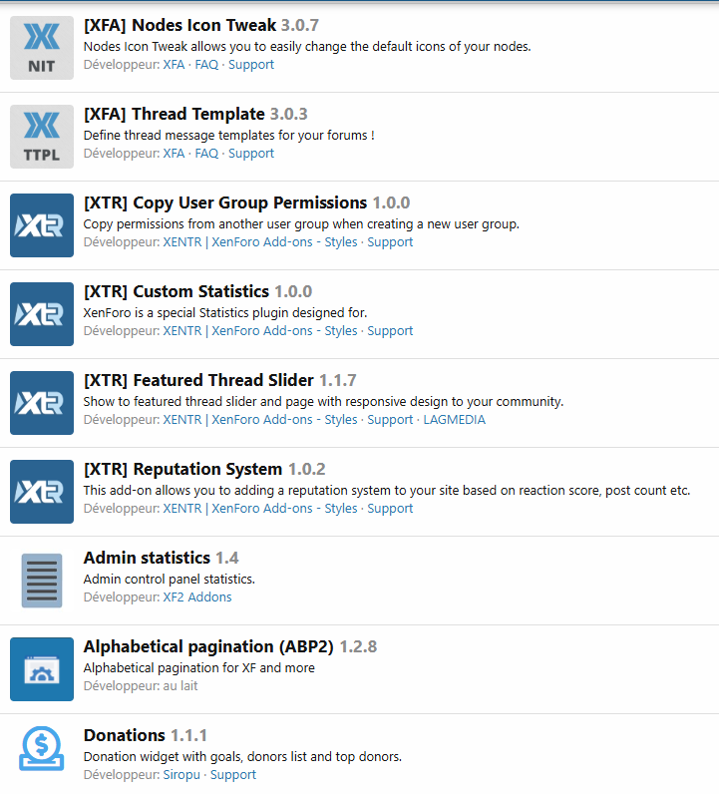Click XTR icon beside Custom Statistics
Screen dimensions: 719x794
42,314
